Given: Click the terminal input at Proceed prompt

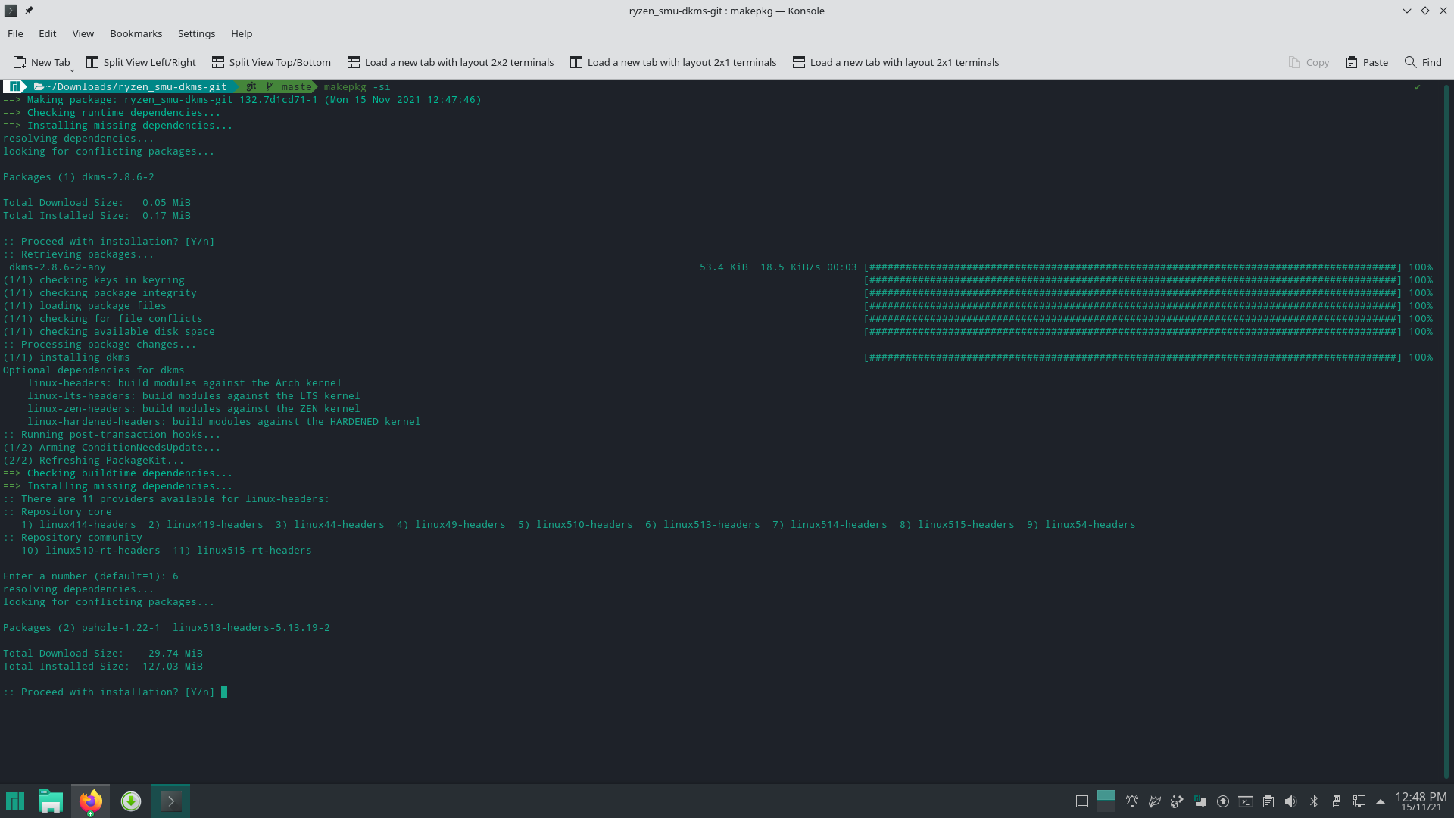Looking at the screenshot, I should [224, 692].
